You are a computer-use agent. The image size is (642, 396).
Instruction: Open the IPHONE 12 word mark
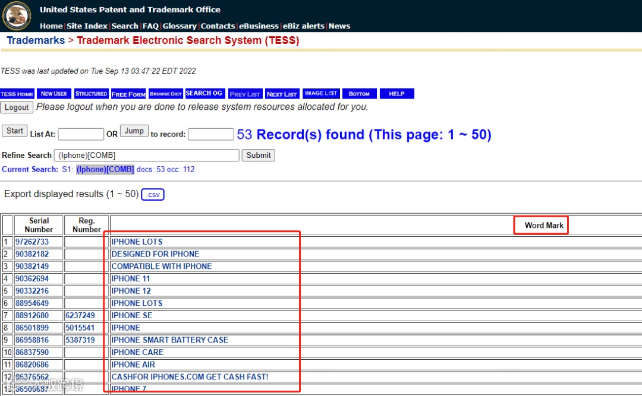click(x=131, y=291)
